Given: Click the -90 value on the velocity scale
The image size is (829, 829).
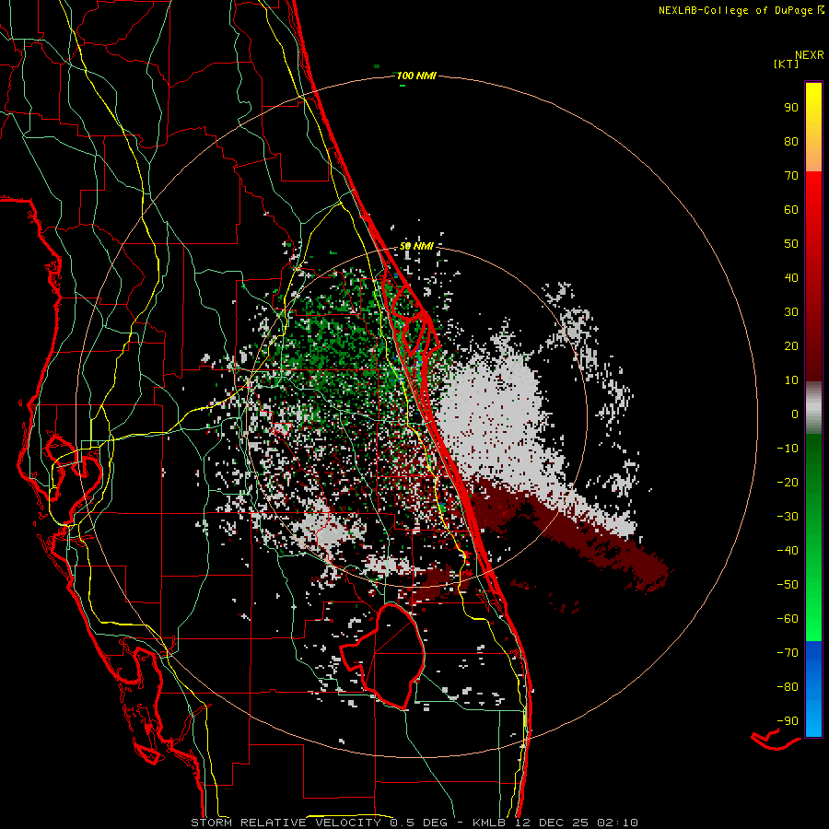Looking at the screenshot, I should tap(788, 721).
